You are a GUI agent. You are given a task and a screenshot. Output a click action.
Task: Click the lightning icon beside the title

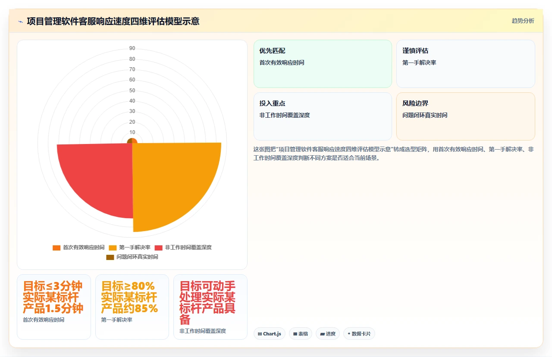point(20,22)
